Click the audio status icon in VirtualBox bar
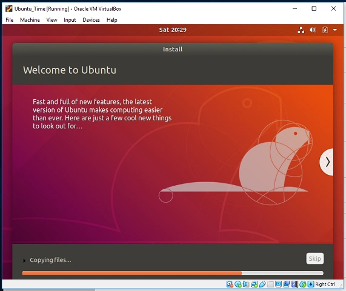The width and height of the screenshot is (346, 291). tap(246, 284)
